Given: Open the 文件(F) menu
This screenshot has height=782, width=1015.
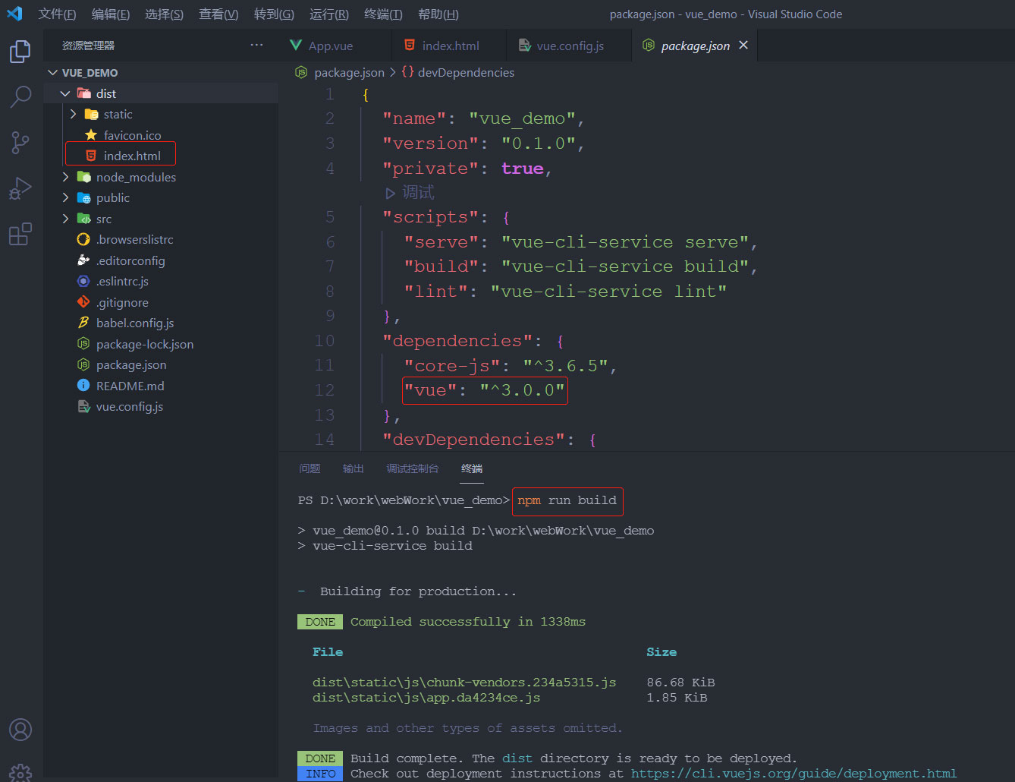Looking at the screenshot, I should [x=58, y=14].
